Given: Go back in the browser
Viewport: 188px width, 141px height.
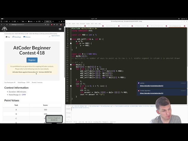Looking at the screenshot, I should pos(1,25).
